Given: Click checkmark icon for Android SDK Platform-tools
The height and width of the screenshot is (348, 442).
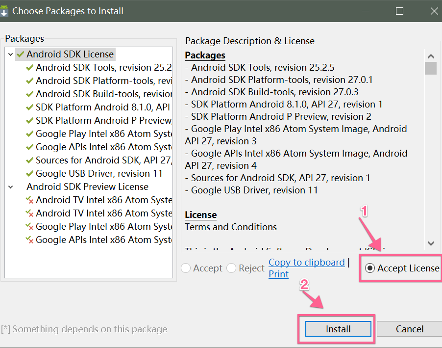Looking at the screenshot, I should click(29, 81).
